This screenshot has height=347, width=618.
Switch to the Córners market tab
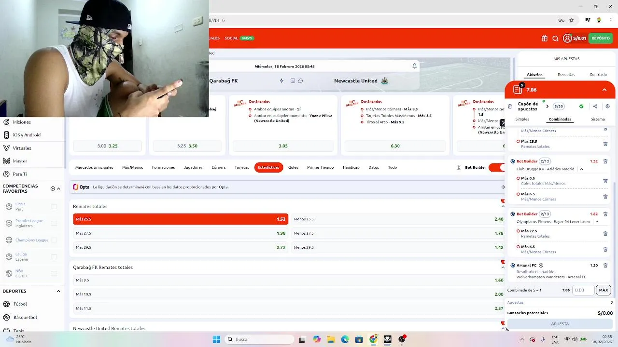(219, 167)
